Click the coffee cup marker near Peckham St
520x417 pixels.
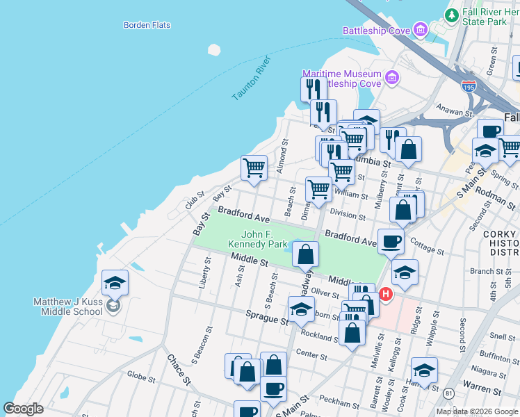274,390
